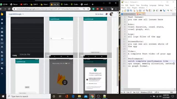Click the Firebase page vertical scrollbar
The height and width of the screenshot is (99, 177).
118,66
